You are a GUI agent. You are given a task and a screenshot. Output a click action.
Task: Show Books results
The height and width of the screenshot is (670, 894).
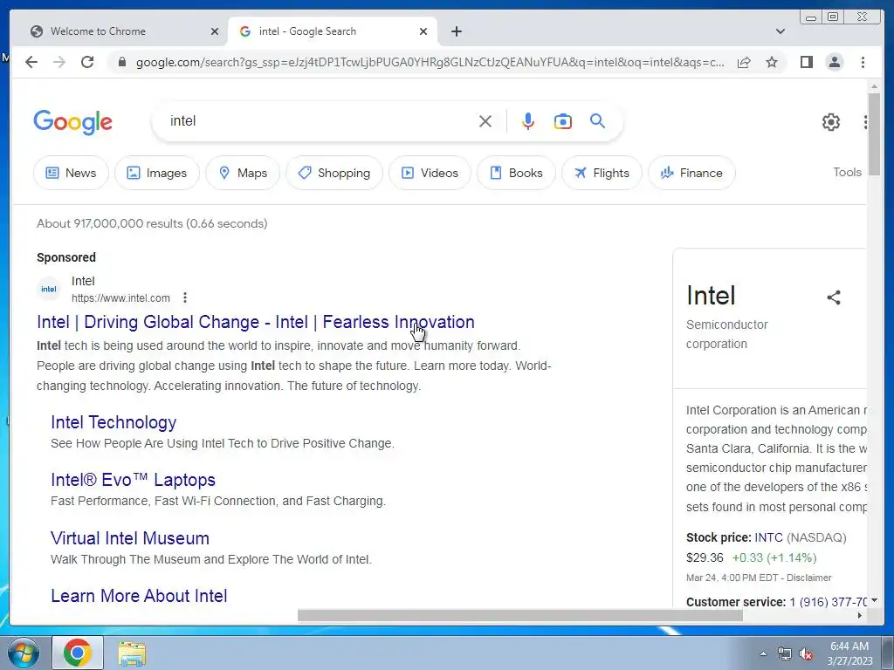516,173
